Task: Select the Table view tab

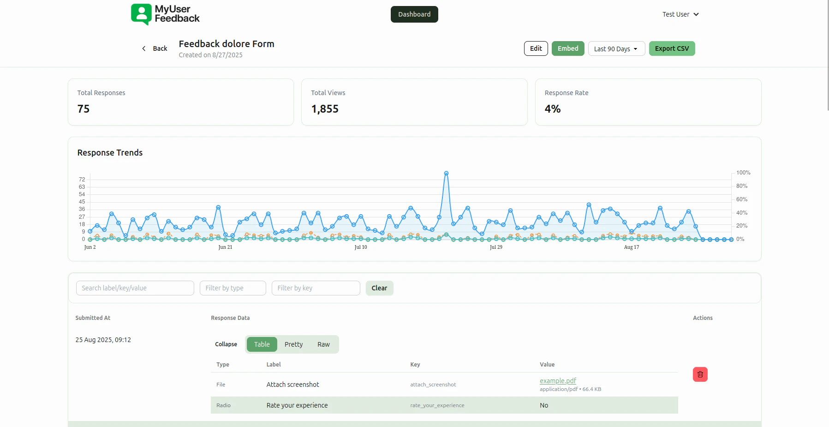Action: [262, 344]
